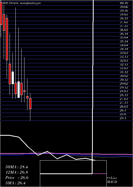Click the 32.63 price axis label
This screenshot has height=187, width=133.
124,61
